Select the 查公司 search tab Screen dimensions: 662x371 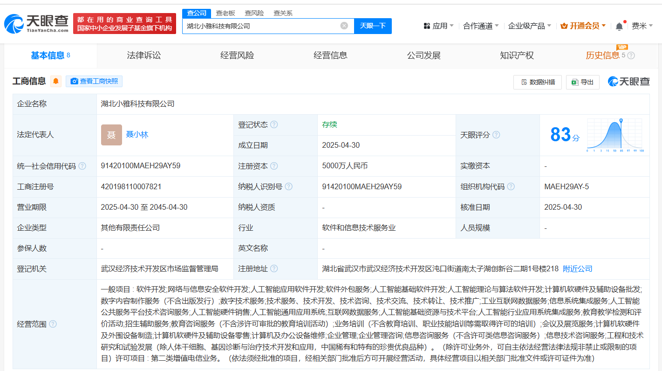(x=197, y=13)
